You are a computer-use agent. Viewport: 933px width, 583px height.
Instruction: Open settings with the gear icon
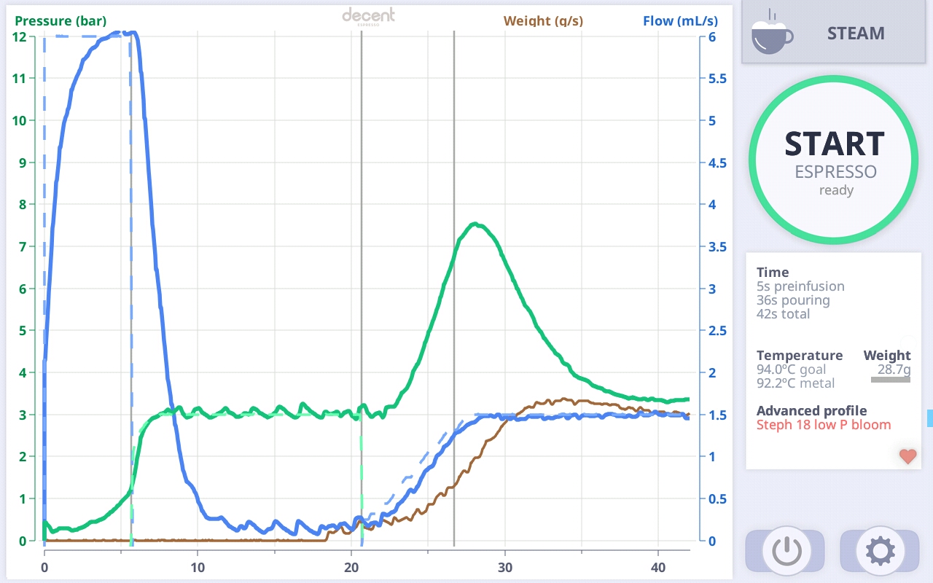tap(880, 551)
